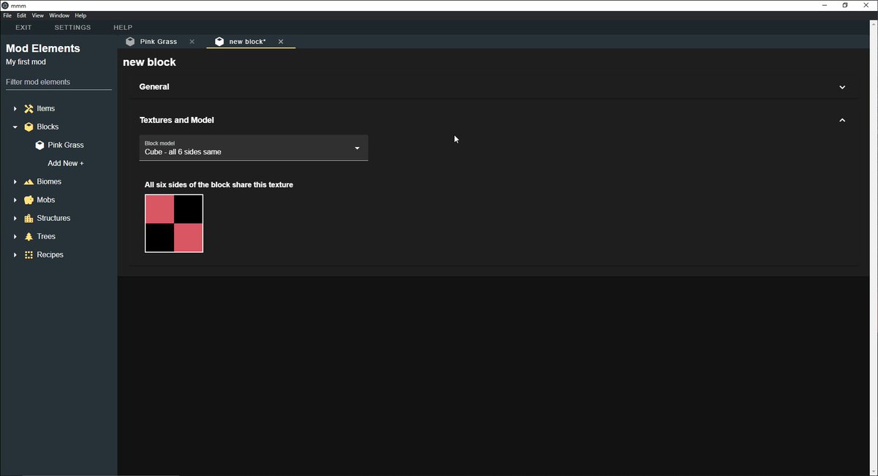This screenshot has width=878, height=476.
Task: Restore down the mmm window
Action: point(845,5)
